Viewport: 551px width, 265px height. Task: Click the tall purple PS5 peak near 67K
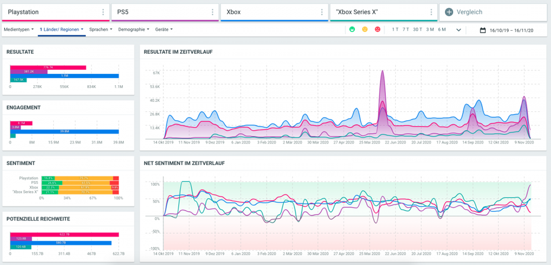[x=382, y=72]
